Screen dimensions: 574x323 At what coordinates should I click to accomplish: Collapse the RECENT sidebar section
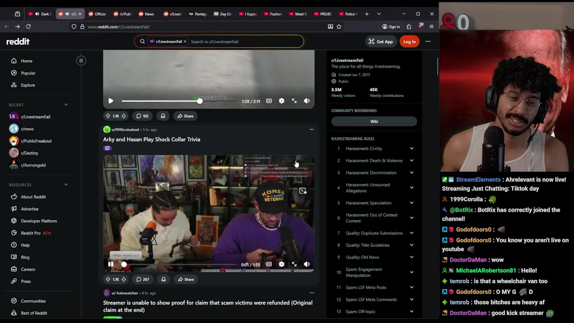[66, 105]
